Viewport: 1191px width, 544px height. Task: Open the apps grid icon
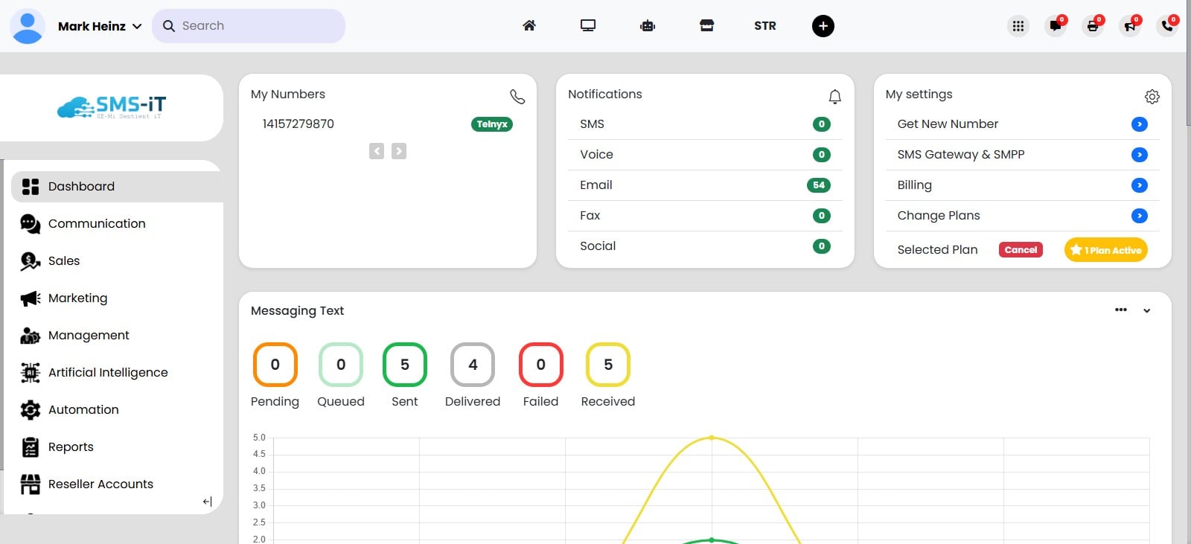click(x=1018, y=26)
